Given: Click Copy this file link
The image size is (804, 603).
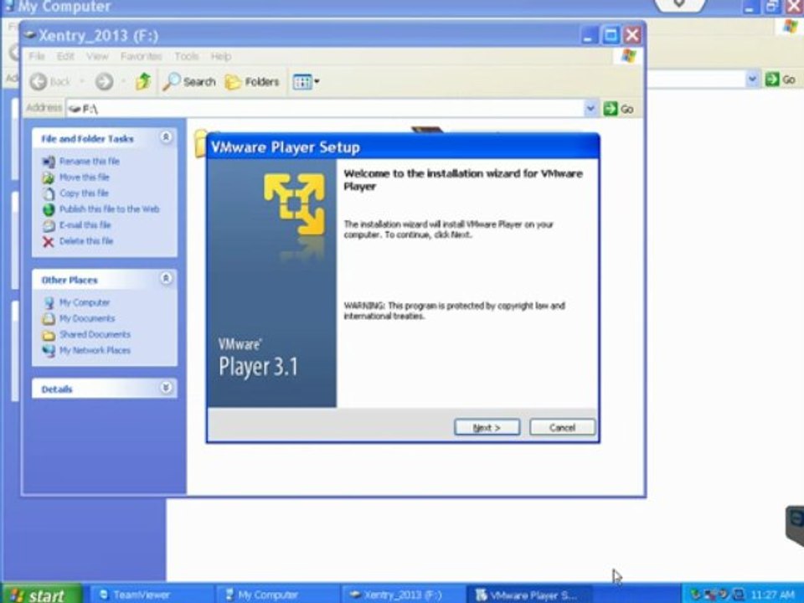Looking at the screenshot, I should coord(84,193).
